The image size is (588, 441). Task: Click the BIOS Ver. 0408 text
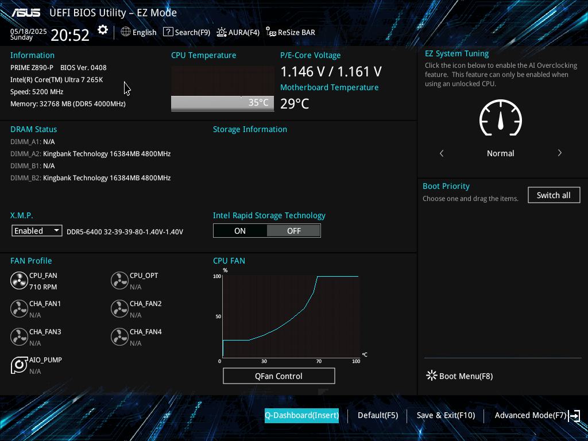click(83, 68)
